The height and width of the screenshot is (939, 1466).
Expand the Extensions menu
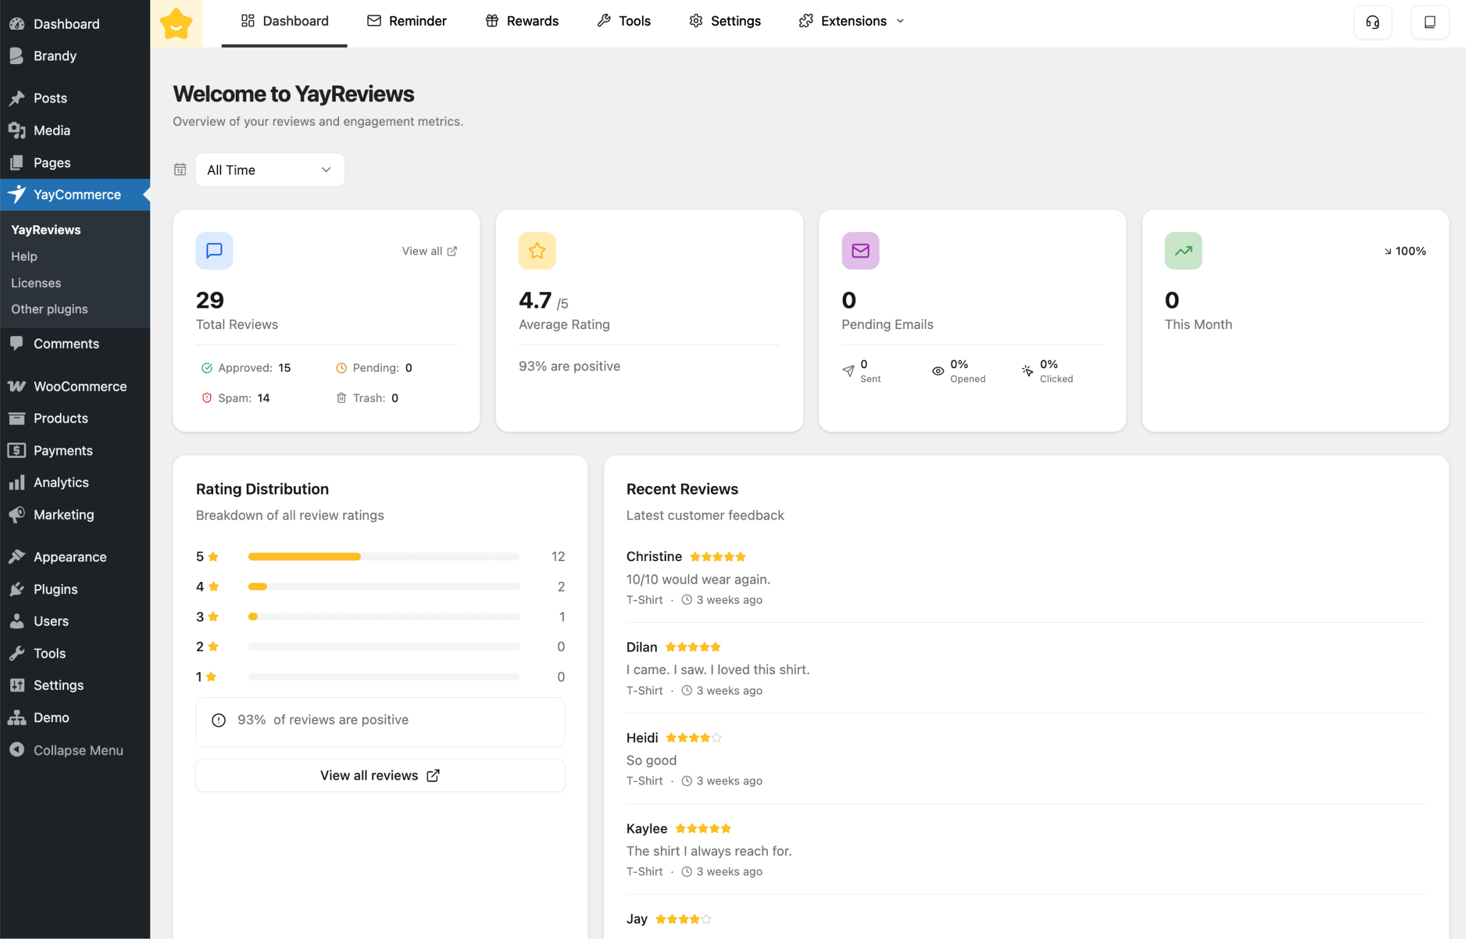pyautogui.click(x=852, y=21)
